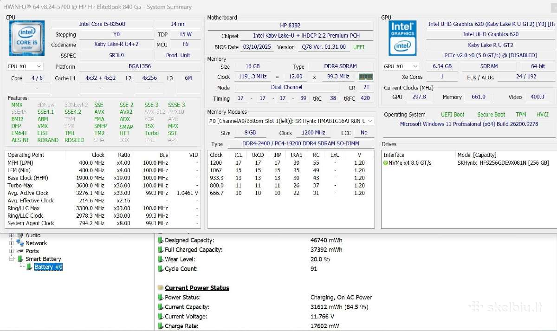This screenshot has height=331, width=557.
Task: Click the Kaby Lake-R U4+2 codename field
Action: (116, 45)
